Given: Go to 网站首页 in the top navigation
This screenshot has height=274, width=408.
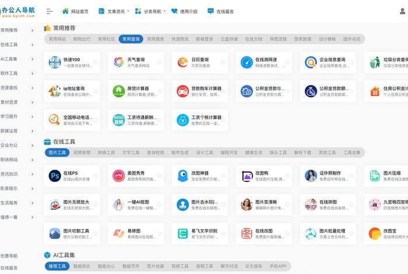Looking at the screenshot, I should [x=75, y=11].
